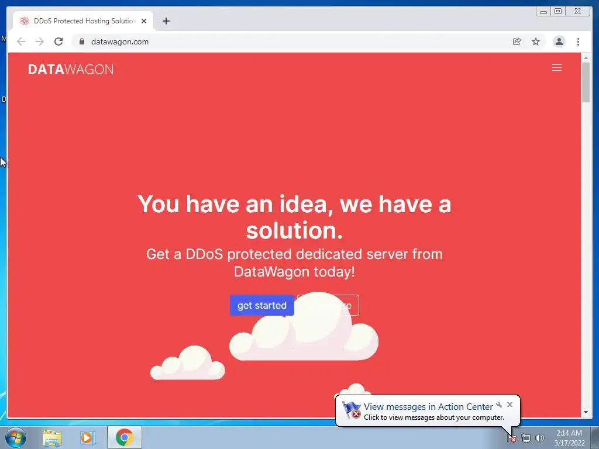Click the padlock site info icon
Image resolution: width=599 pixels, height=449 pixels.
pos(81,42)
